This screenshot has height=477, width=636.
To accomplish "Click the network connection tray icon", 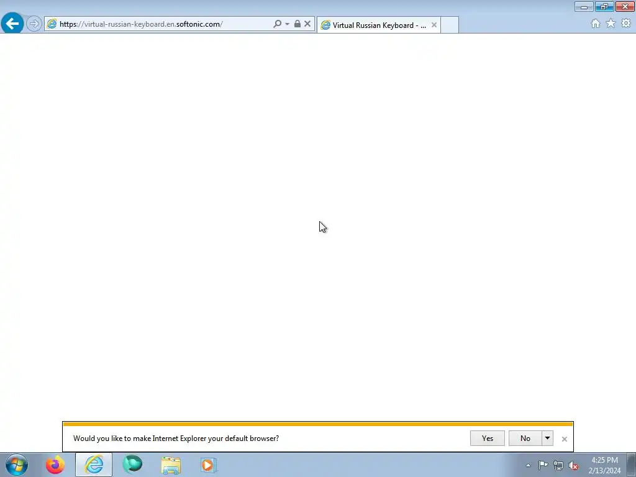I will click(558, 465).
